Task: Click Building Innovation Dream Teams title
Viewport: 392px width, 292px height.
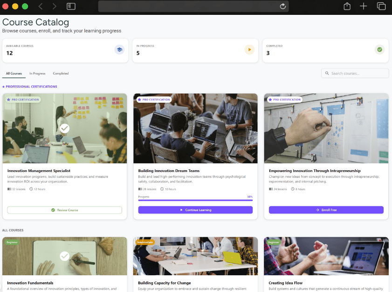Action: click(x=169, y=171)
